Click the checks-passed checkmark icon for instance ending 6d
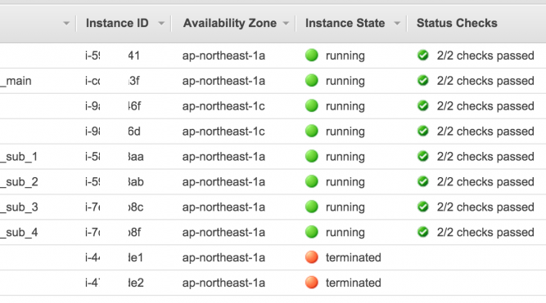The height and width of the screenshot is (303, 546). point(422,131)
